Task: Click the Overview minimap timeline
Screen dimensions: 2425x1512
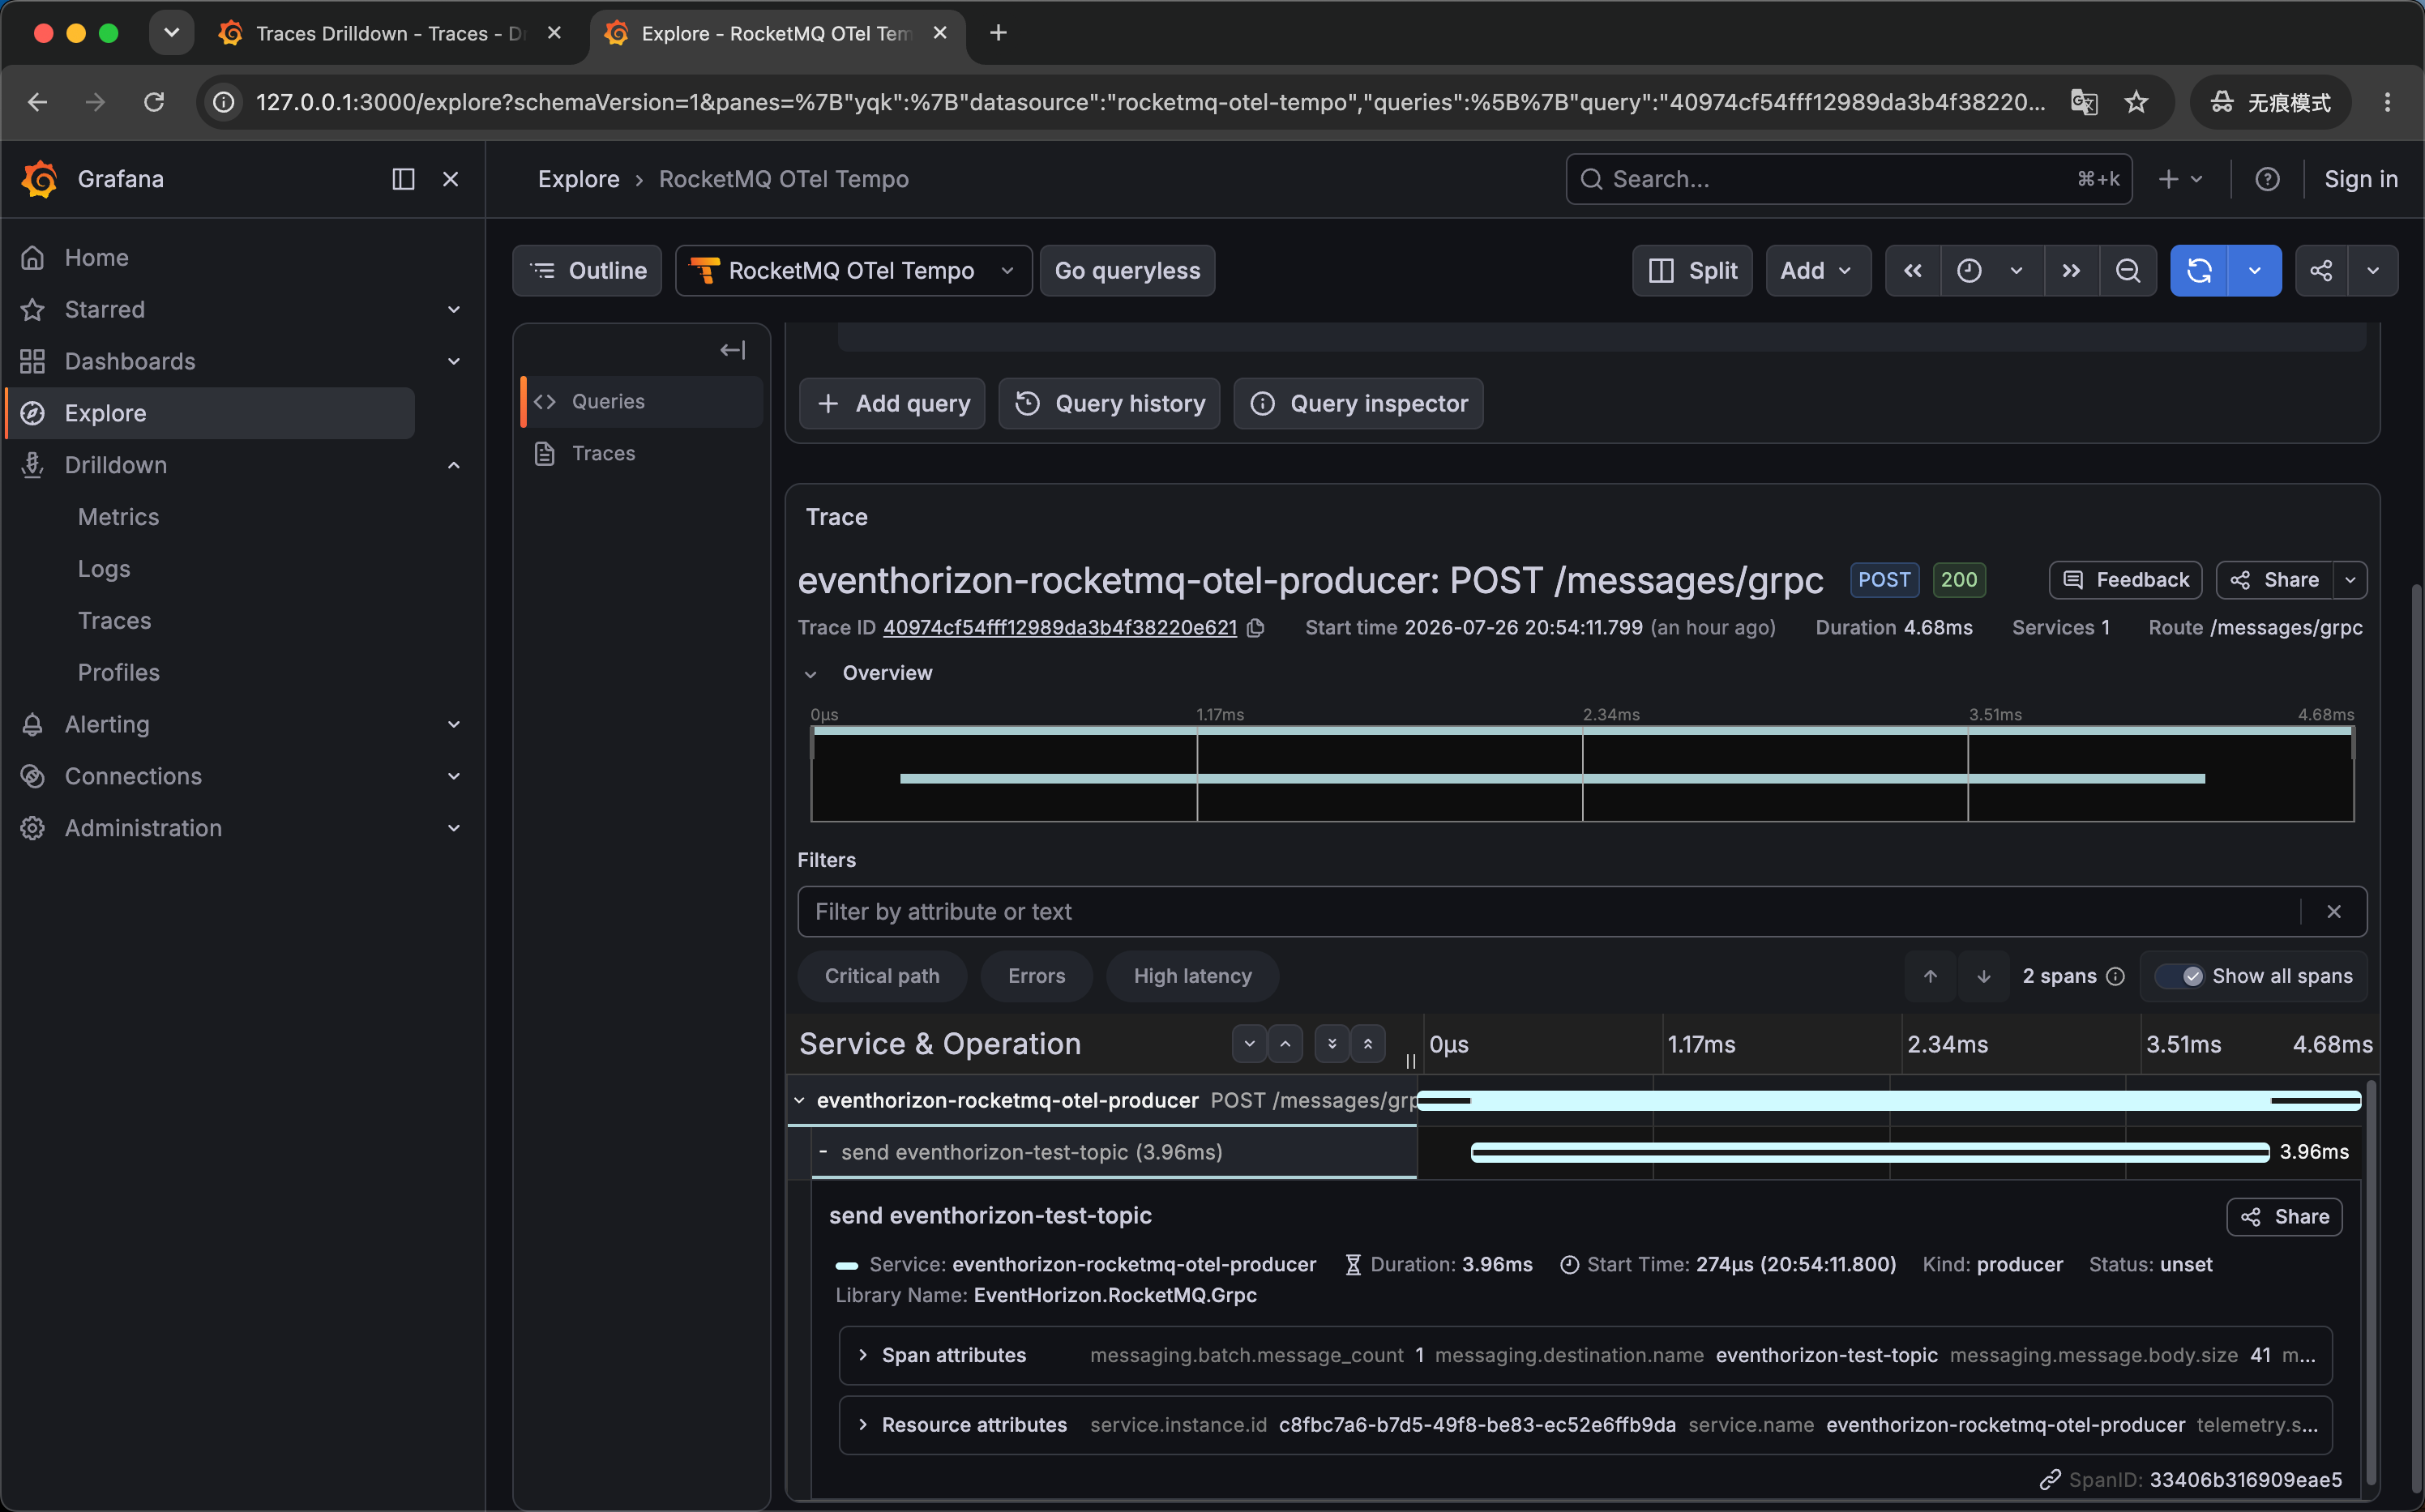Action: point(1582,775)
